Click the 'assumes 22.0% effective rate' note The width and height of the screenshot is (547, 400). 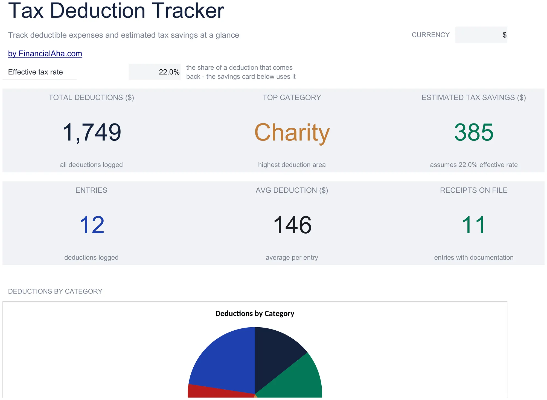click(474, 165)
